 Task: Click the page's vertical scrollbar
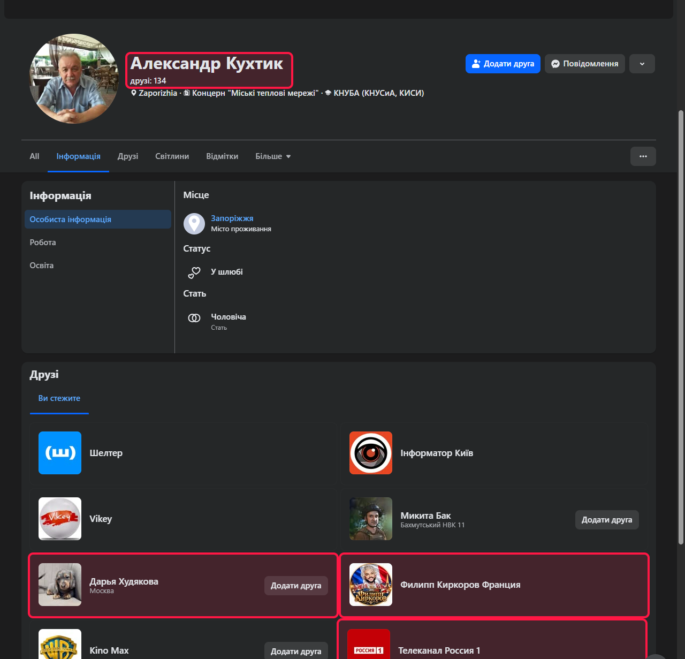681,327
